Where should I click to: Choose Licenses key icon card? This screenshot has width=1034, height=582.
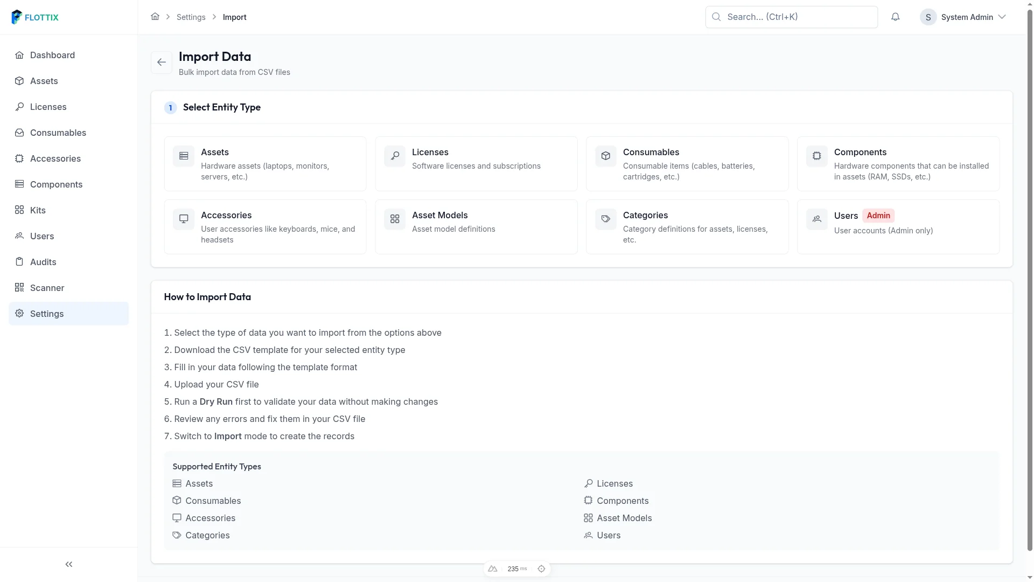click(x=477, y=164)
